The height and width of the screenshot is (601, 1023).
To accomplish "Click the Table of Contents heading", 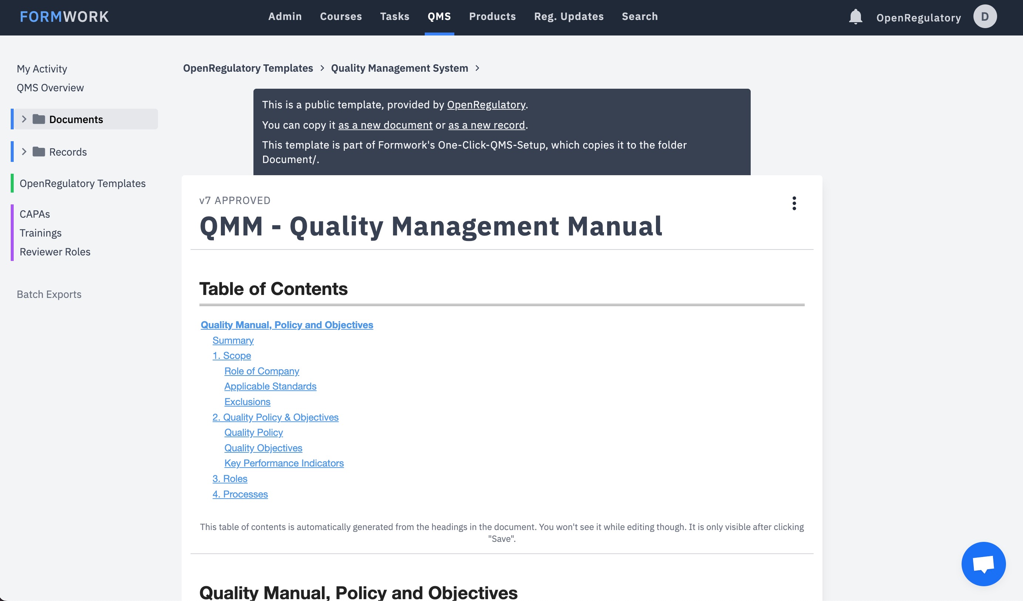I will (273, 289).
